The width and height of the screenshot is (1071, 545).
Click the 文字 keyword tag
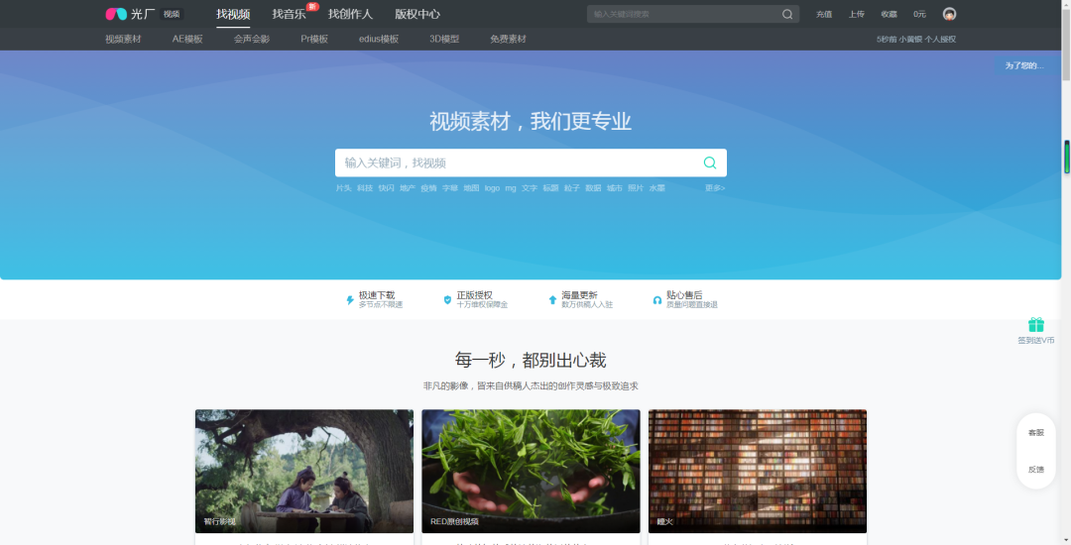(x=530, y=187)
